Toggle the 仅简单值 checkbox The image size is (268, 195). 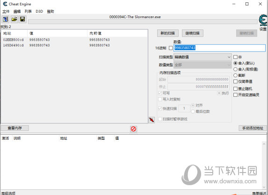coord(235,81)
